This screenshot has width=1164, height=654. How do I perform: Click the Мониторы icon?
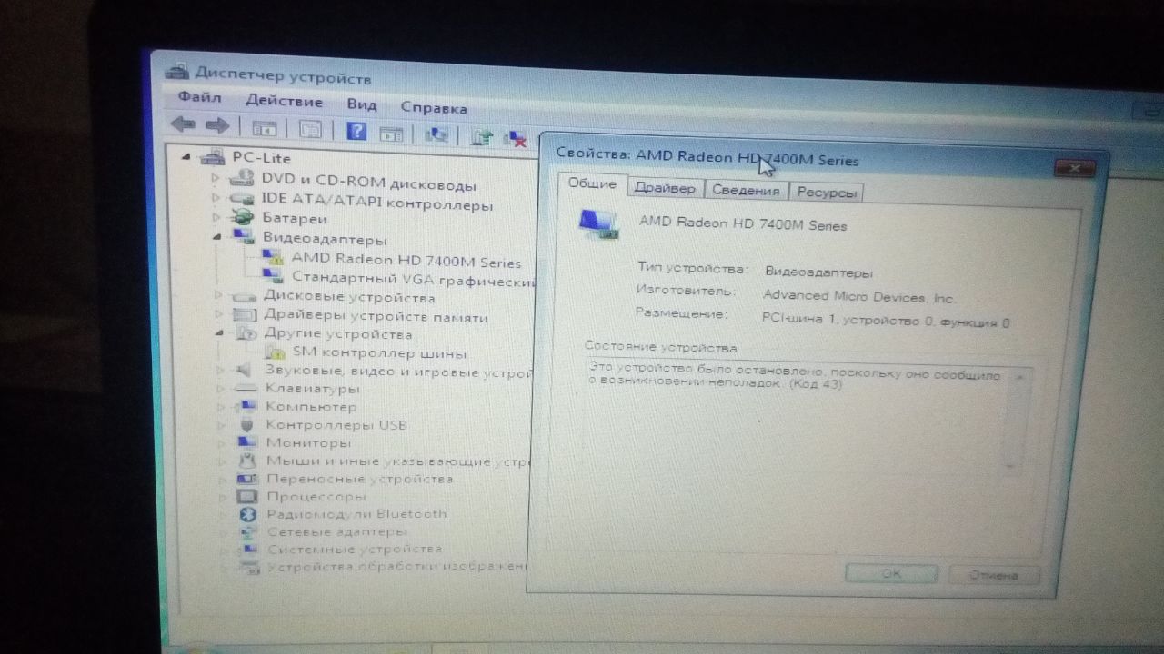click(x=247, y=442)
